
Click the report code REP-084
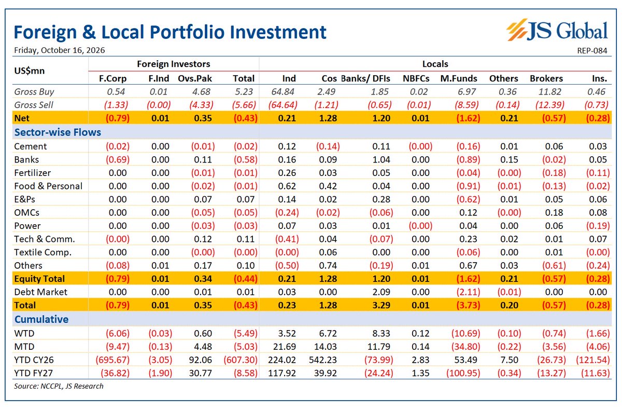click(x=591, y=50)
